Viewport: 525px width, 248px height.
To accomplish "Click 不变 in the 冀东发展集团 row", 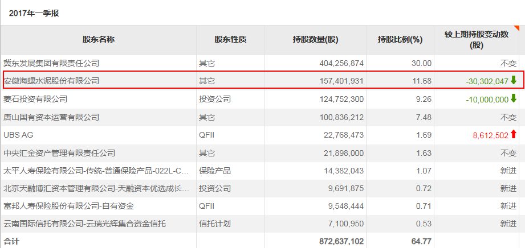I will point(508,63).
